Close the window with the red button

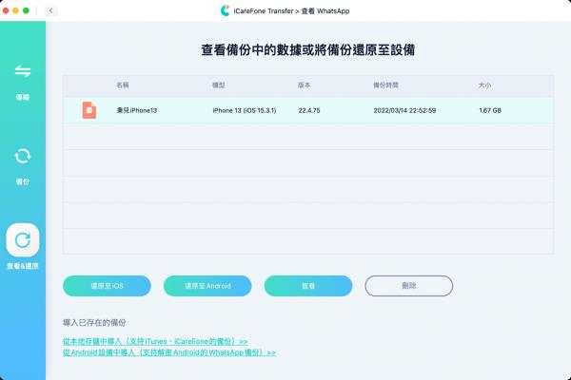click(6, 10)
